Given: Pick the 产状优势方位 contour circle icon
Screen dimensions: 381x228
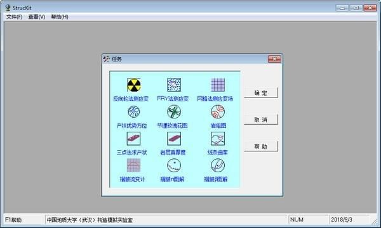Looking at the screenshot, I should pyautogui.click(x=133, y=111).
